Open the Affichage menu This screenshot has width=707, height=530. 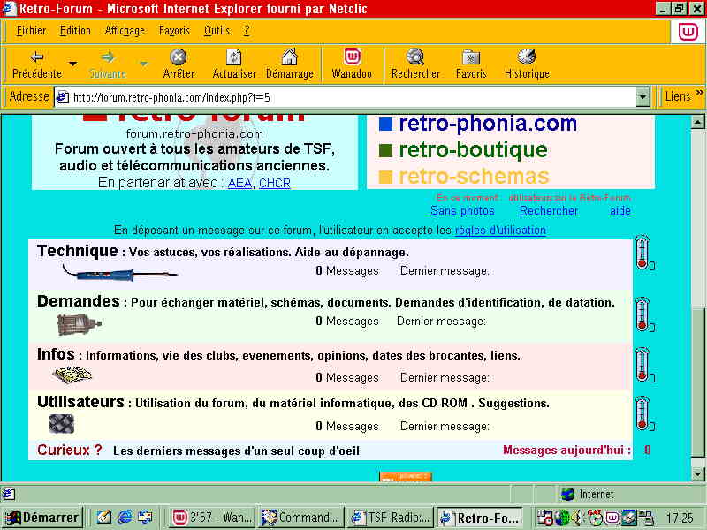point(125,31)
